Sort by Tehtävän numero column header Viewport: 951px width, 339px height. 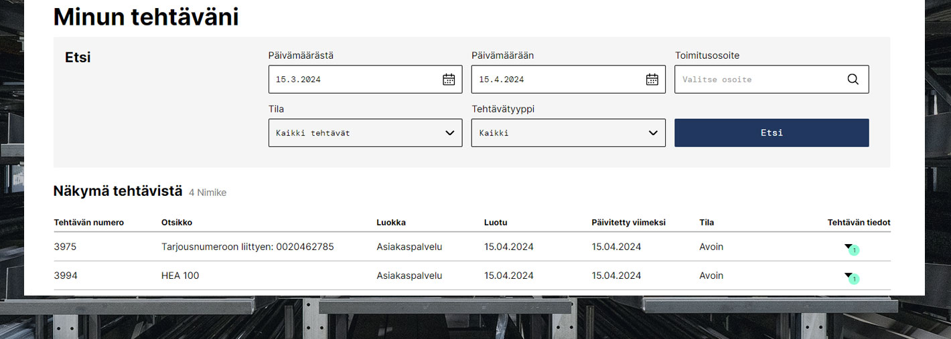(89, 223)
